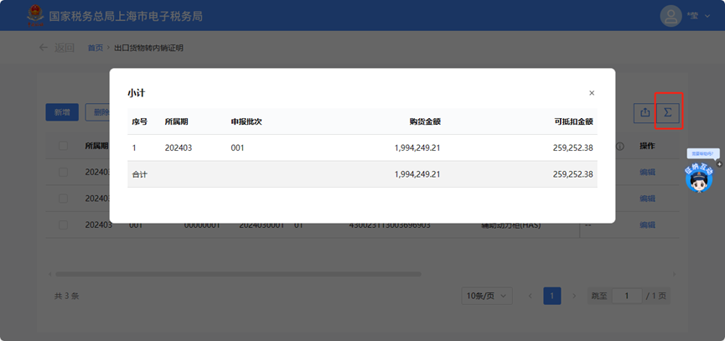Click the Σ subtotal summary icon

click(x=668, y=112)
